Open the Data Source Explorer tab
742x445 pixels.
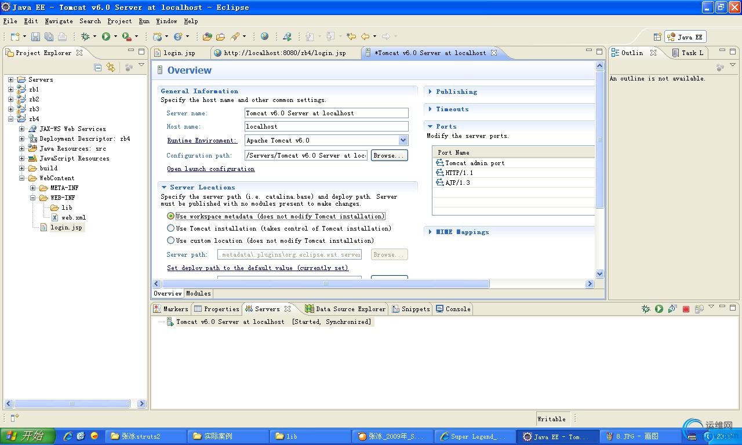[345, 309]
